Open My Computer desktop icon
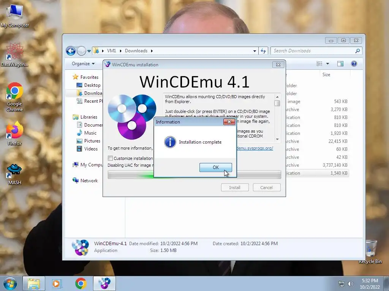 click(15, 16)
